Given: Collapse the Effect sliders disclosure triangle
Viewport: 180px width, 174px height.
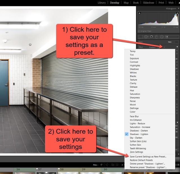Looking at the screenshot, I should 177,47.
